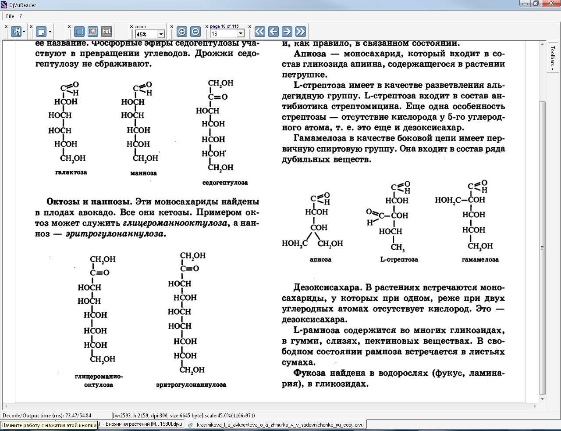Click the 'page 16 of 115' label
Viewport: 561px width, 431px height.
tap(224, 26)
